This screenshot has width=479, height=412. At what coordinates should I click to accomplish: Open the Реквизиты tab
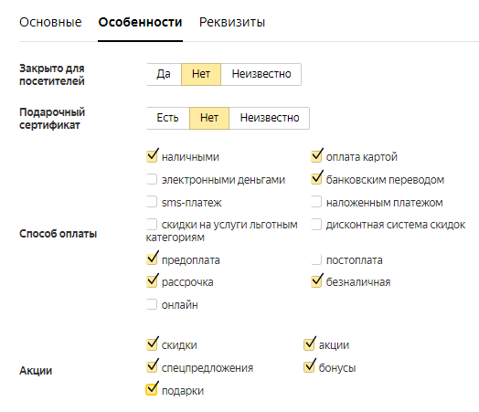[x=232, y=22]
